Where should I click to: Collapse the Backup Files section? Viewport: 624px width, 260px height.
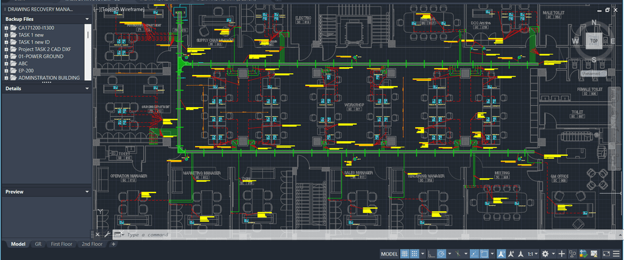pyautogui.click(x=87, y=19)
